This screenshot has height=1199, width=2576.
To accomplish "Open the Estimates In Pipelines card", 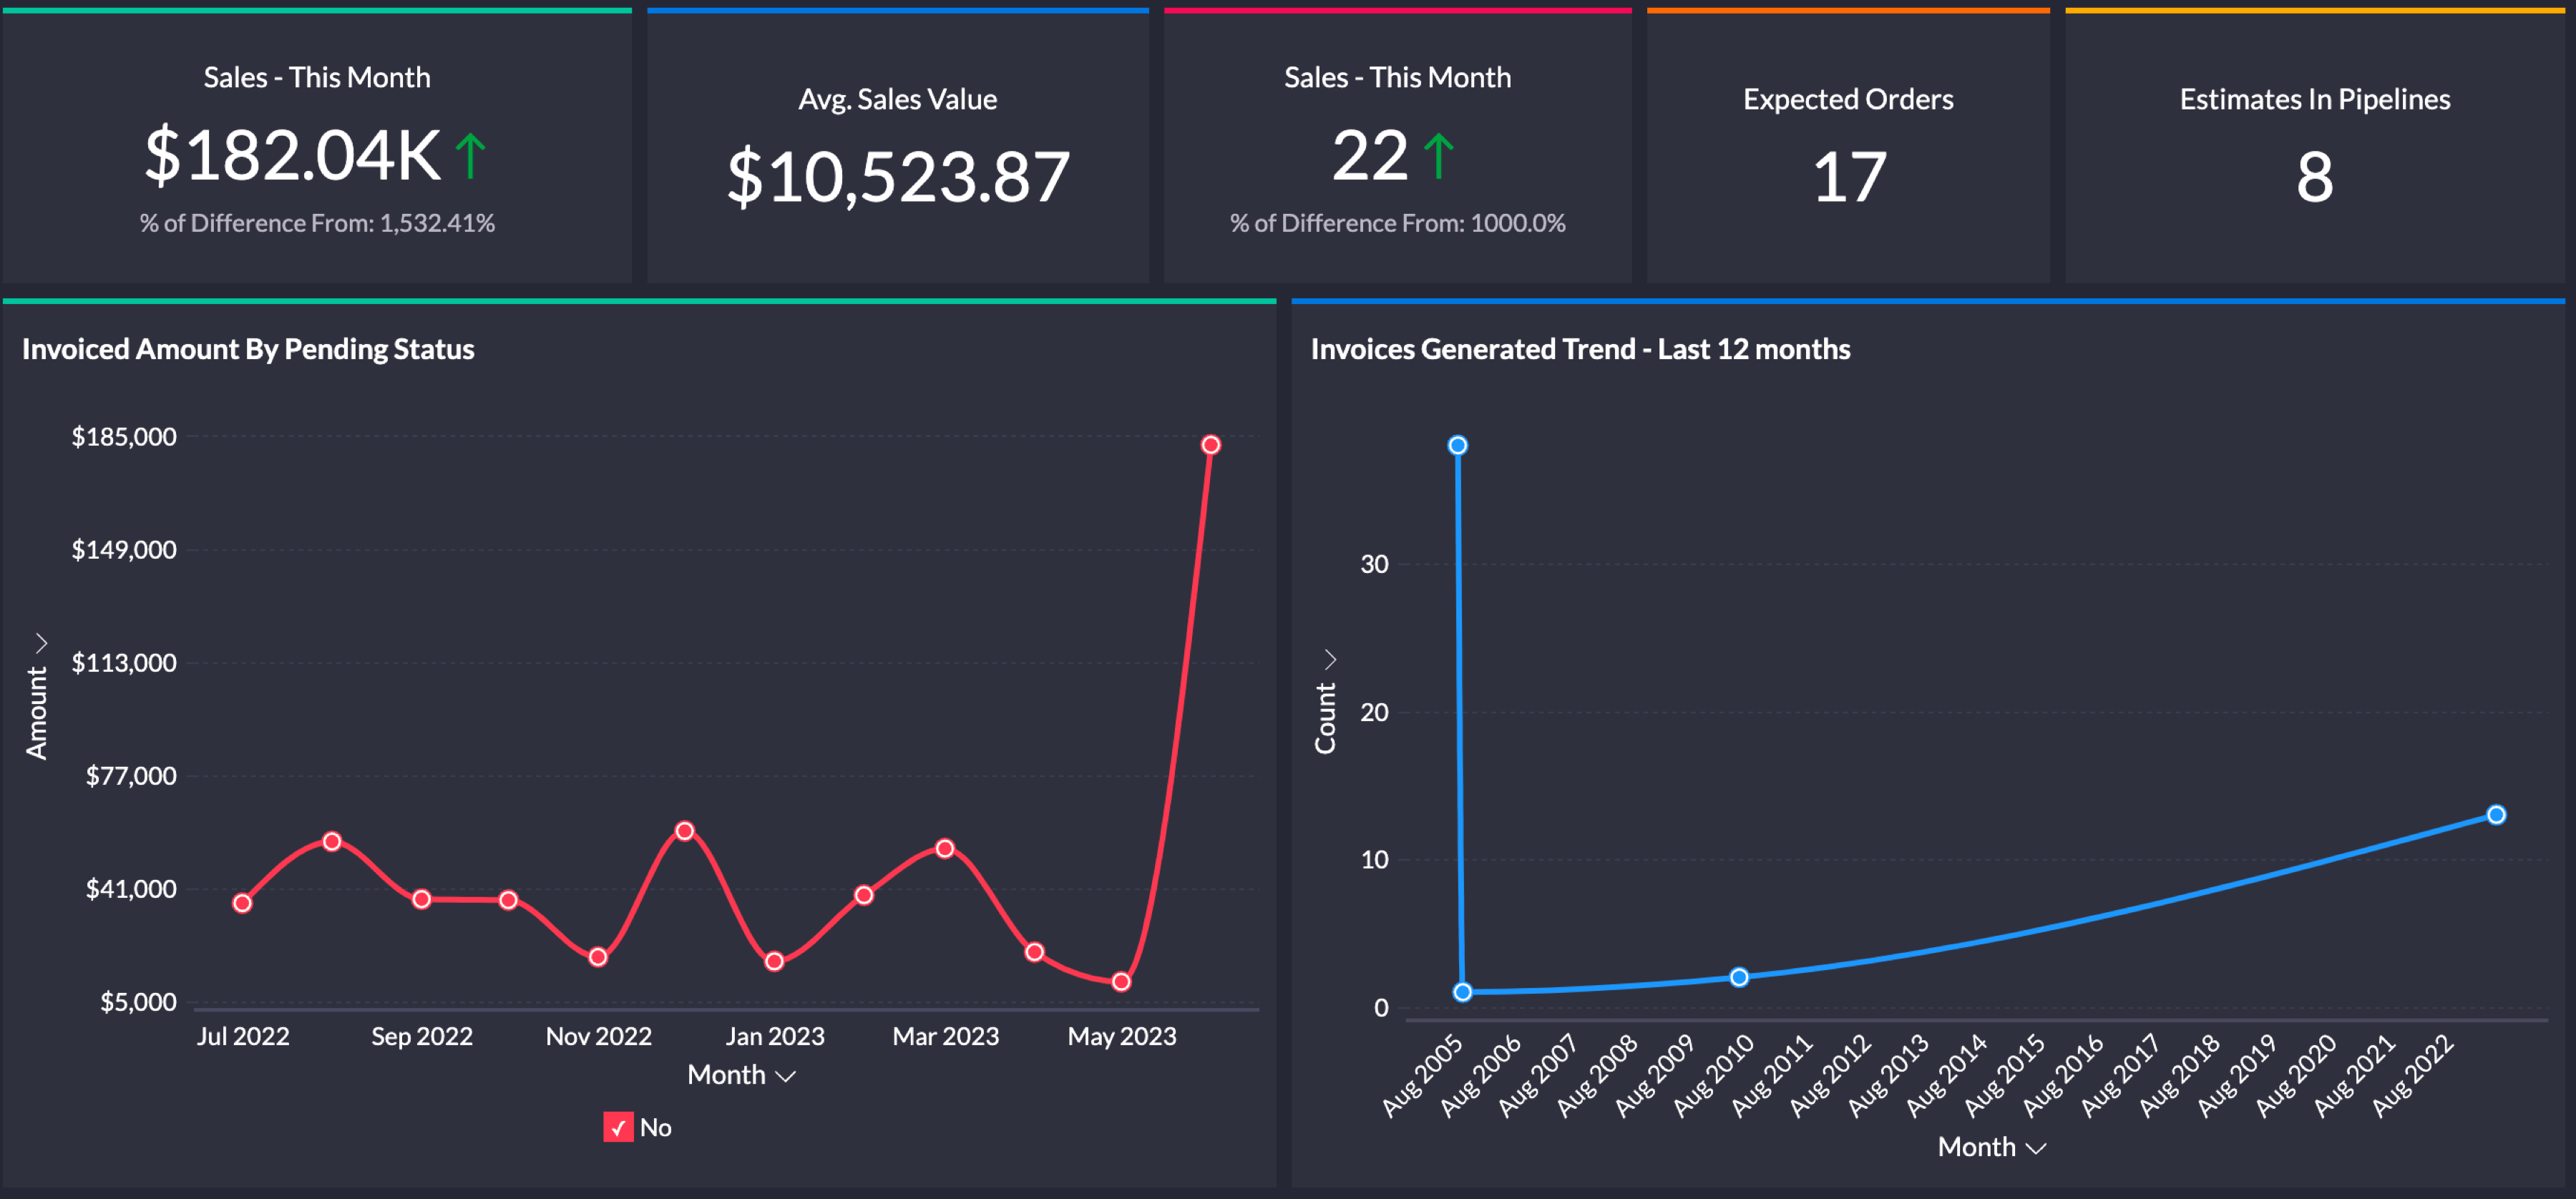I will (x=2314, y=150).
